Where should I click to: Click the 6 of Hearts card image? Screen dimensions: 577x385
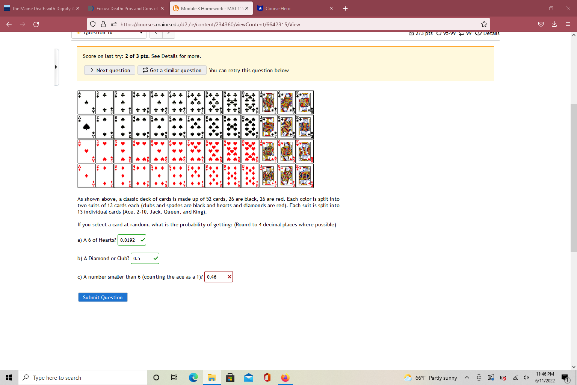[177, 151]
